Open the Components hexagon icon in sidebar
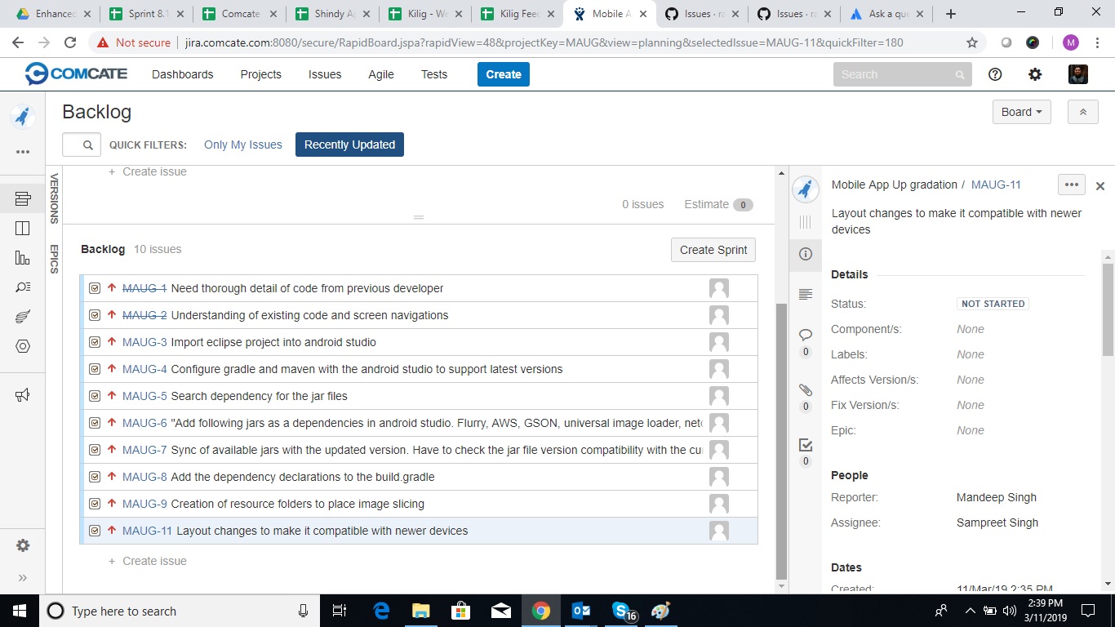The image size is (1115, 627). (23, 346)
